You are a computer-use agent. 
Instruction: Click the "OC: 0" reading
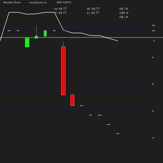[124, 9]
